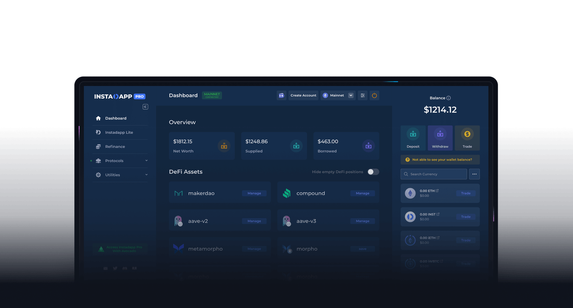Screen dimensions: 573x308
Task: Click the Instadapp Pro logo
Action: (120, 96)
